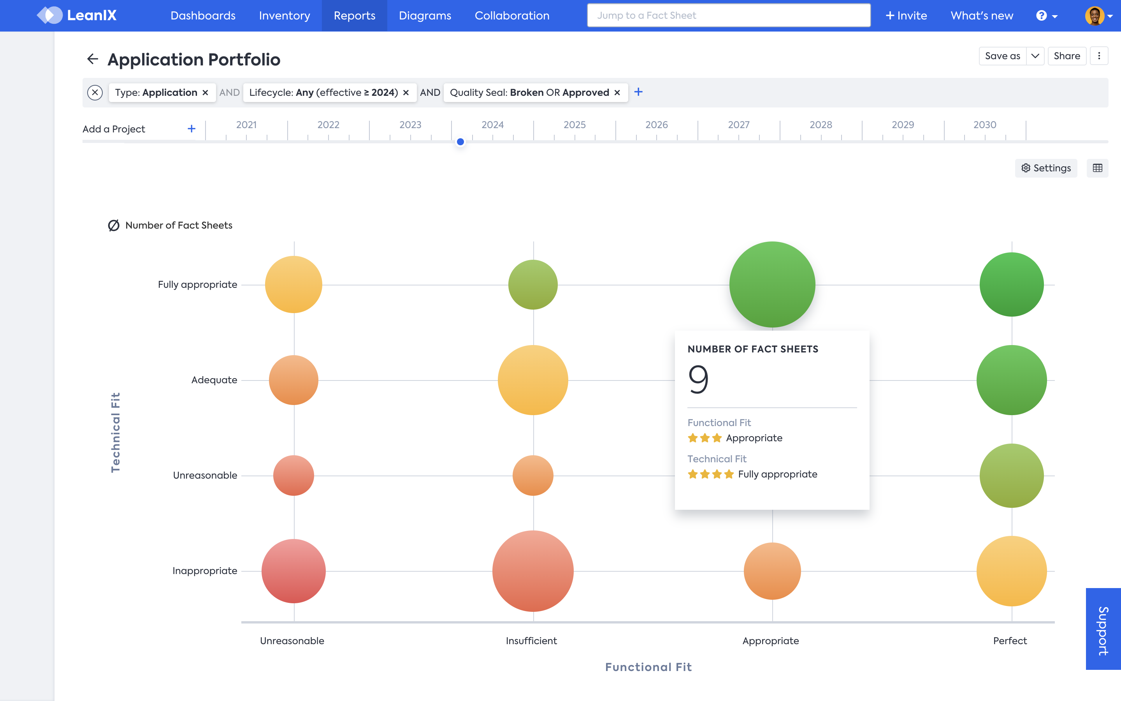Click the LeanIX logo
The height and width of the screenshot is (701, 1121).
click(77, 15)
